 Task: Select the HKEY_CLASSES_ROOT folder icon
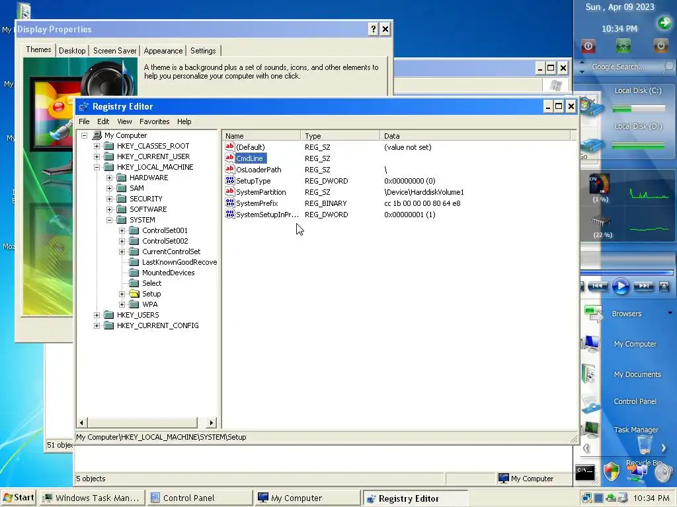[109, 146]
